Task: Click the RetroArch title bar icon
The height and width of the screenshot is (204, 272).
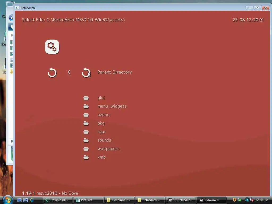Action: tap(17, 8)
